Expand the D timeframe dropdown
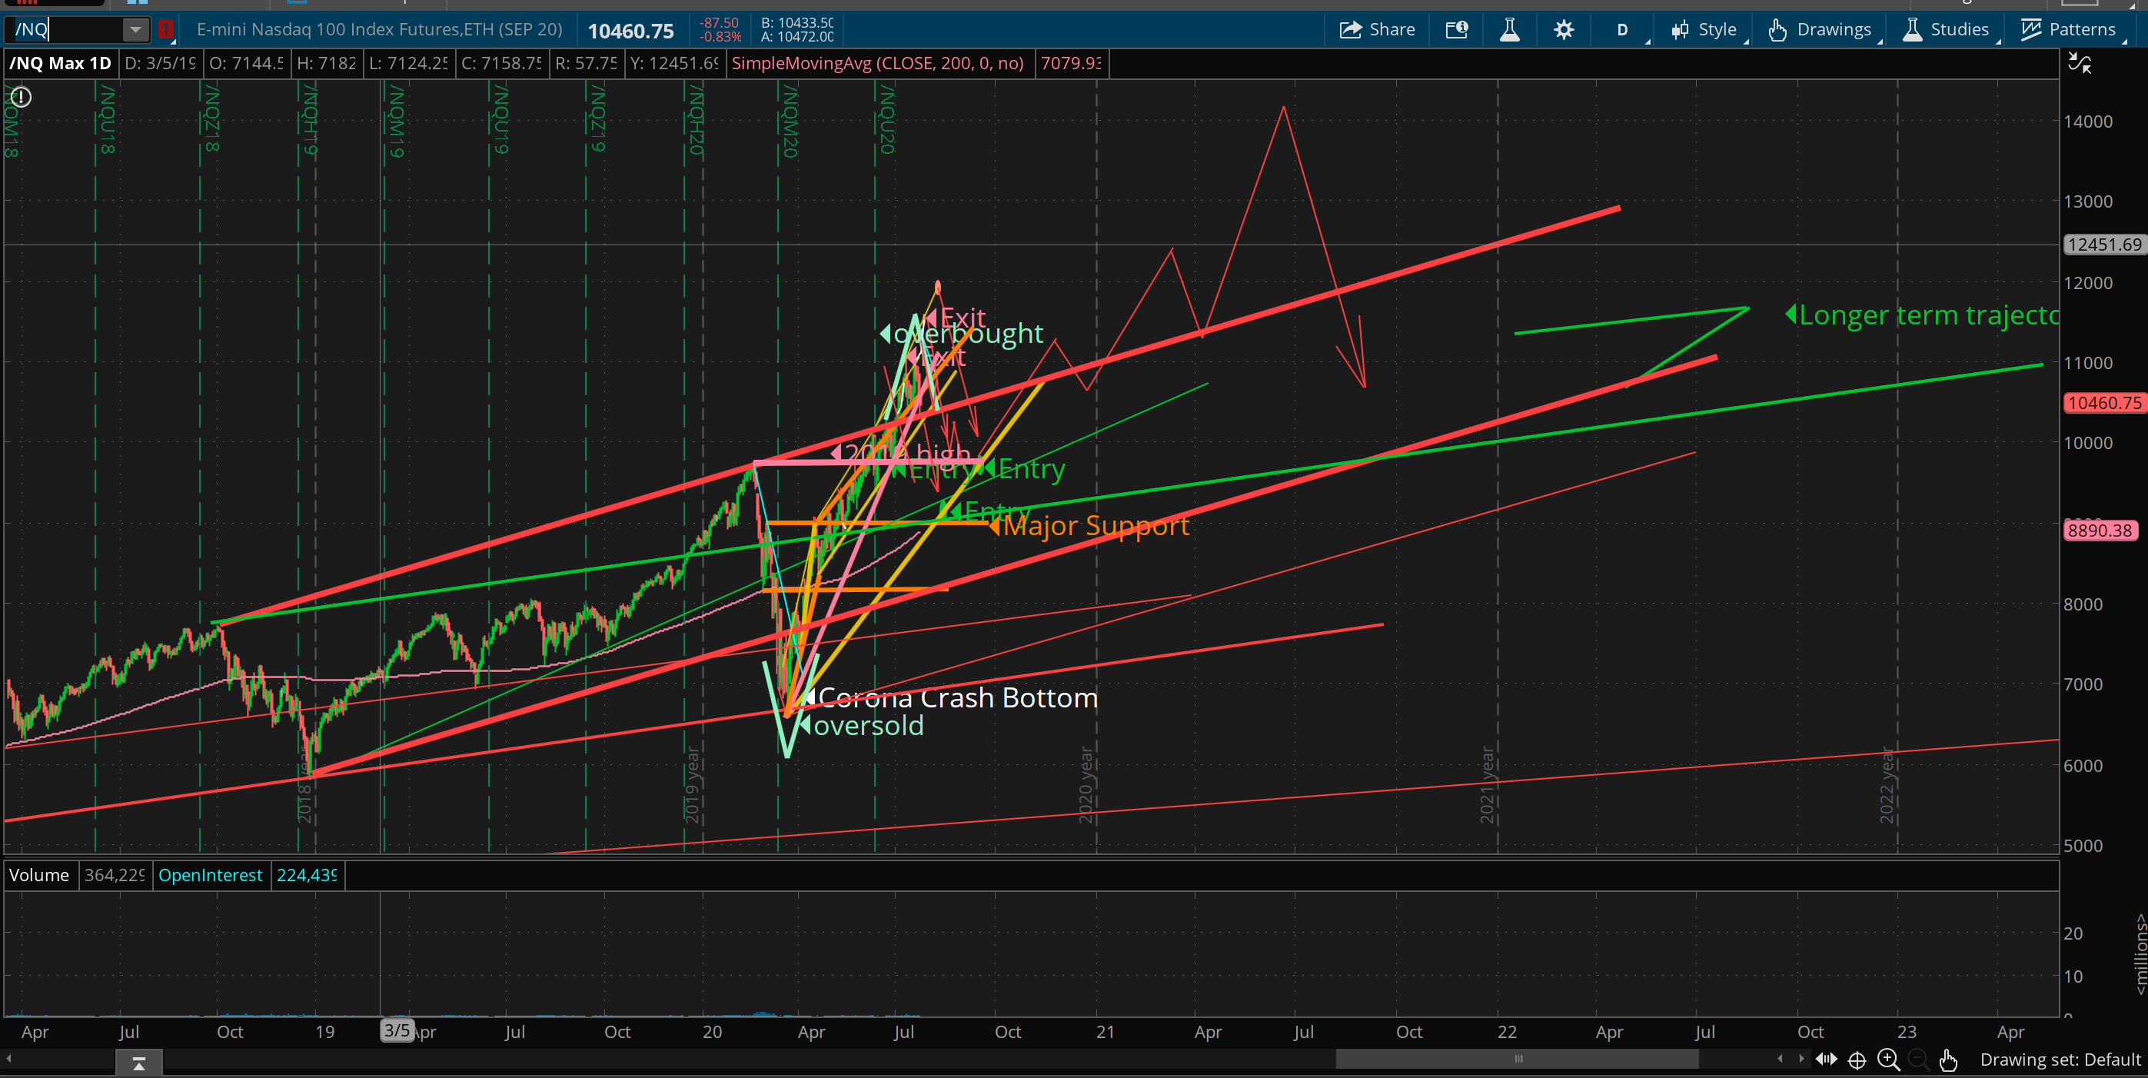Viewport: 2148px width, 1078px height. 1624,30
